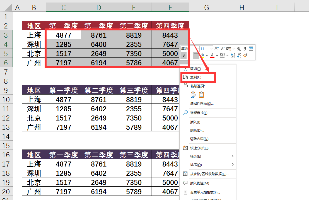Expand the borders dropdown arrow
This screenshot has width=309, height=200.
[227, 56]
